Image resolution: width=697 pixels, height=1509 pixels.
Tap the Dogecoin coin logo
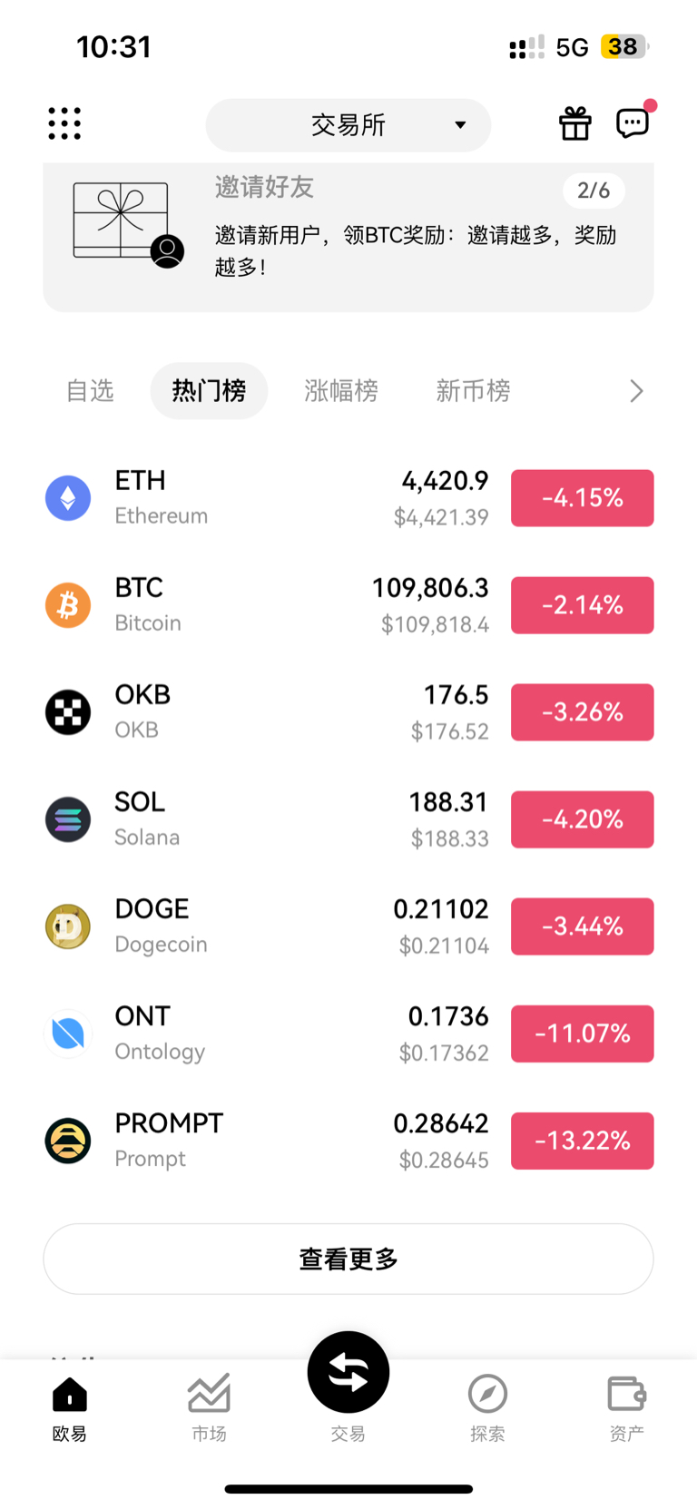coord(68,926)
